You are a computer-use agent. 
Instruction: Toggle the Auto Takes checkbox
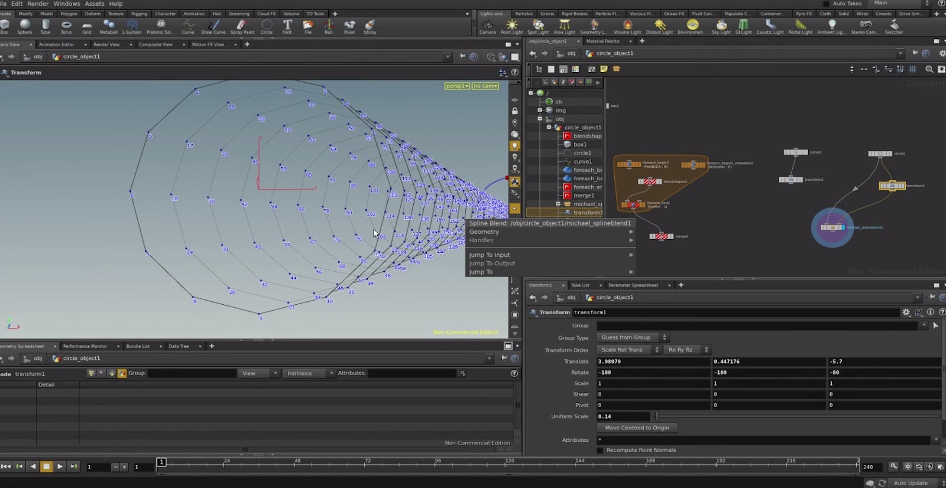(x=826, y=4)
